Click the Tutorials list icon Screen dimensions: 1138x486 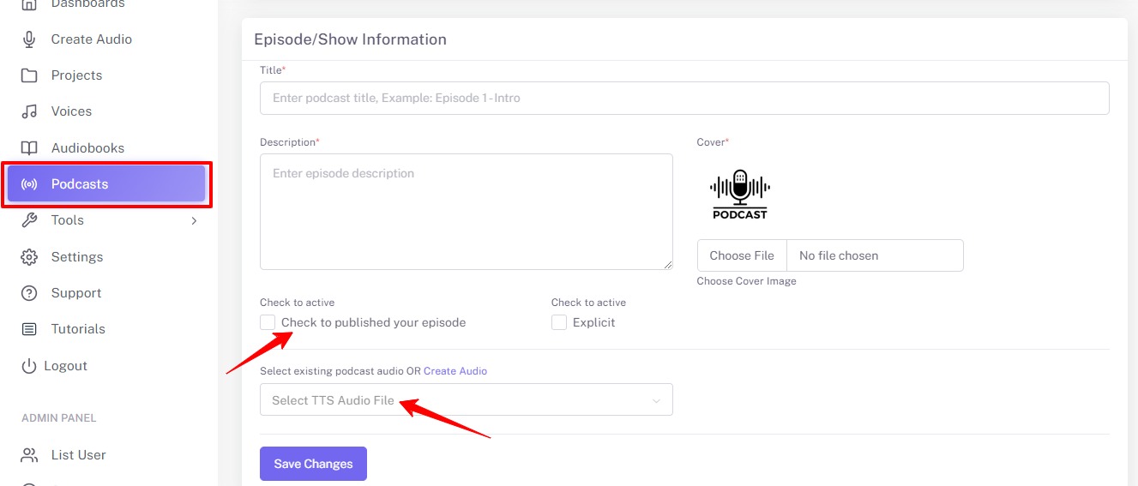click(29, 329)
